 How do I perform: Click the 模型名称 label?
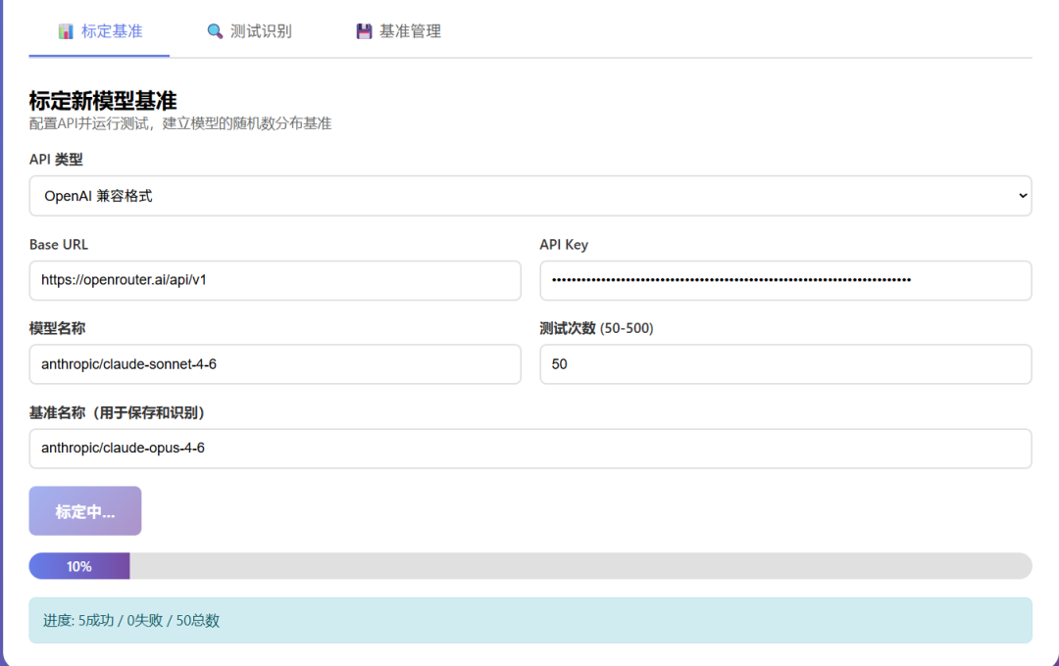point(58,328)
